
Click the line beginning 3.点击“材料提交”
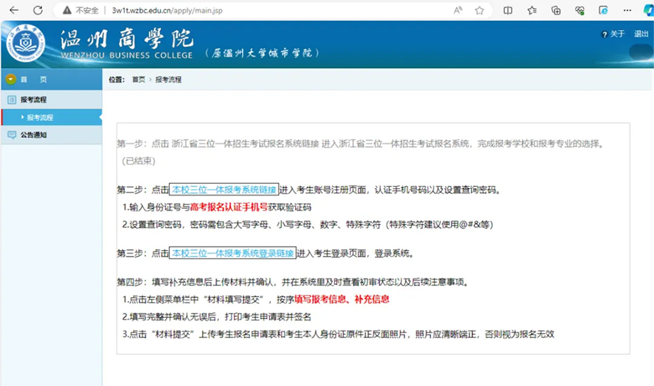[338, 334]
